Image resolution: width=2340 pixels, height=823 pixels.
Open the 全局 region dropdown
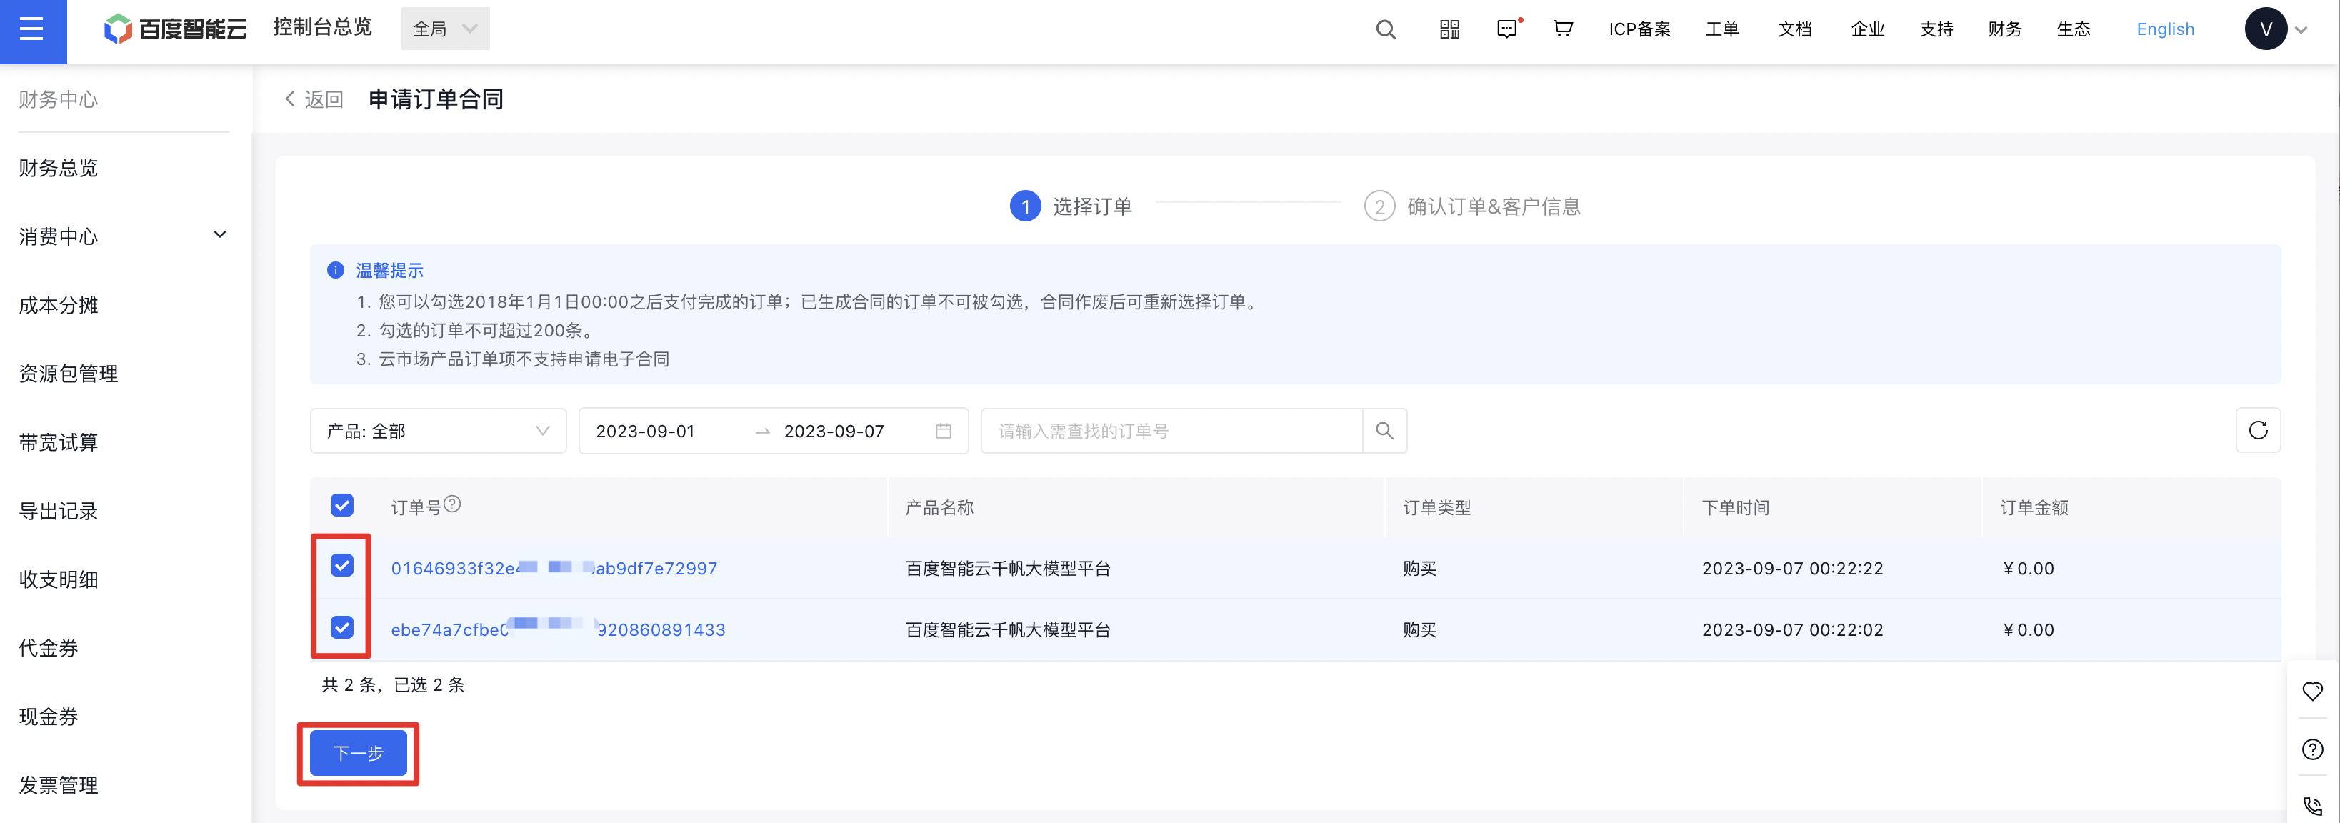(445, 29)
